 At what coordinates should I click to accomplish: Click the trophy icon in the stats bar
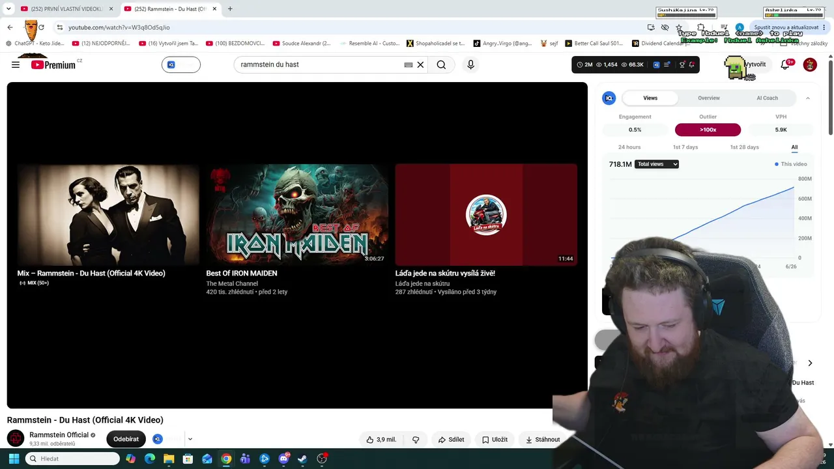tap(682, 64)
